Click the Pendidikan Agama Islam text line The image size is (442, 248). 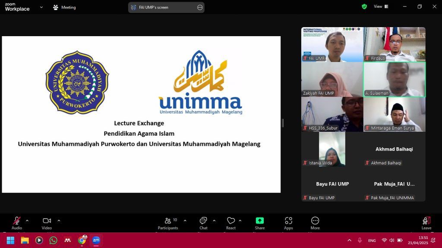[139, 133]
